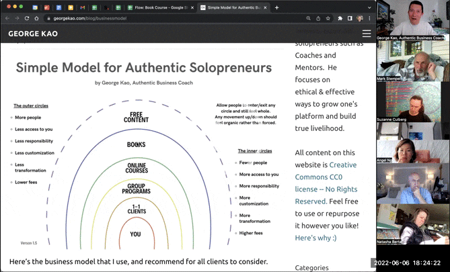
Task: Click the "Fewer people" bullet
Action: coord(253,163)
